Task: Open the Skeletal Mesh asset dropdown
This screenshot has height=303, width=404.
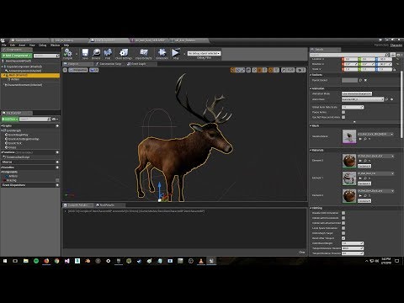Action: (375, 134)
